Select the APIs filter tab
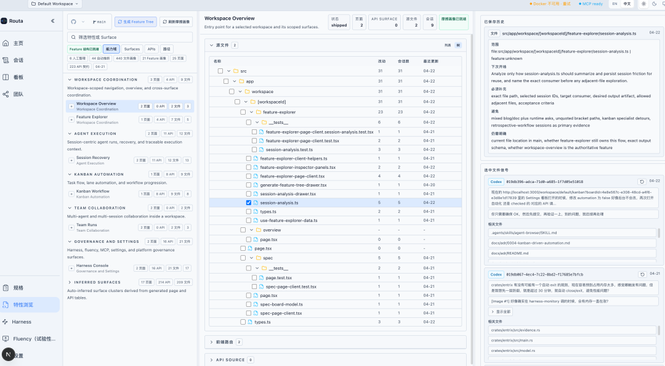This screenshot has height=366, width=665. [151, 49]
